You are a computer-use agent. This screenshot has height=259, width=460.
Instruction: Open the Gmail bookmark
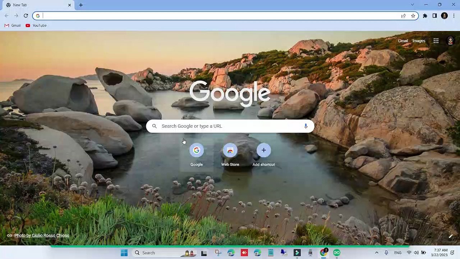[x=13, y=26]
